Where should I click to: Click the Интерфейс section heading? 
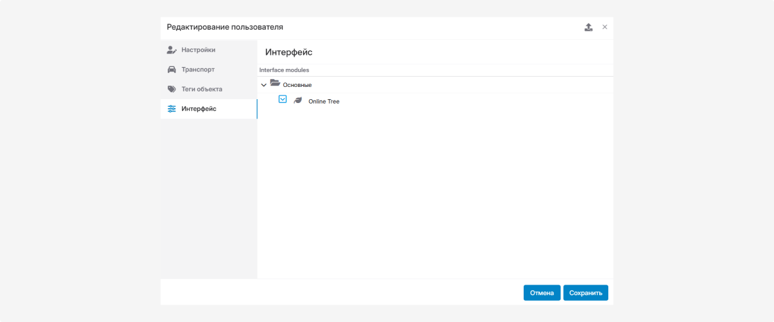(288, 52)
